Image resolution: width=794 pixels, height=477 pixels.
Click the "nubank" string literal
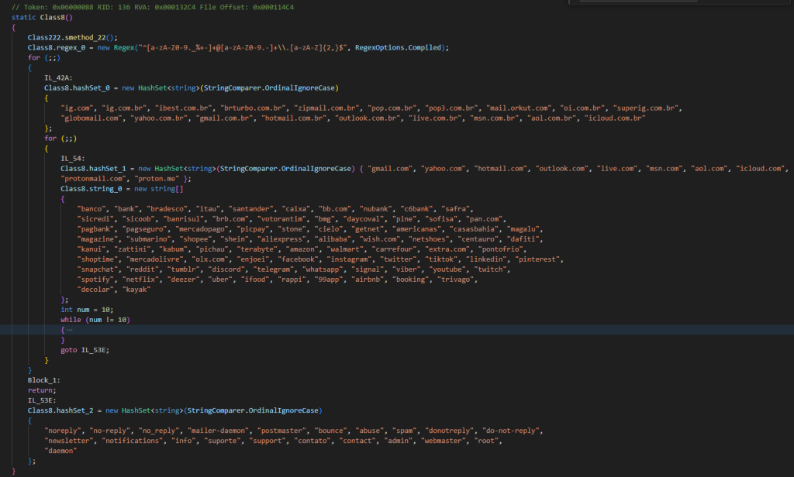[x=376, y=209]
